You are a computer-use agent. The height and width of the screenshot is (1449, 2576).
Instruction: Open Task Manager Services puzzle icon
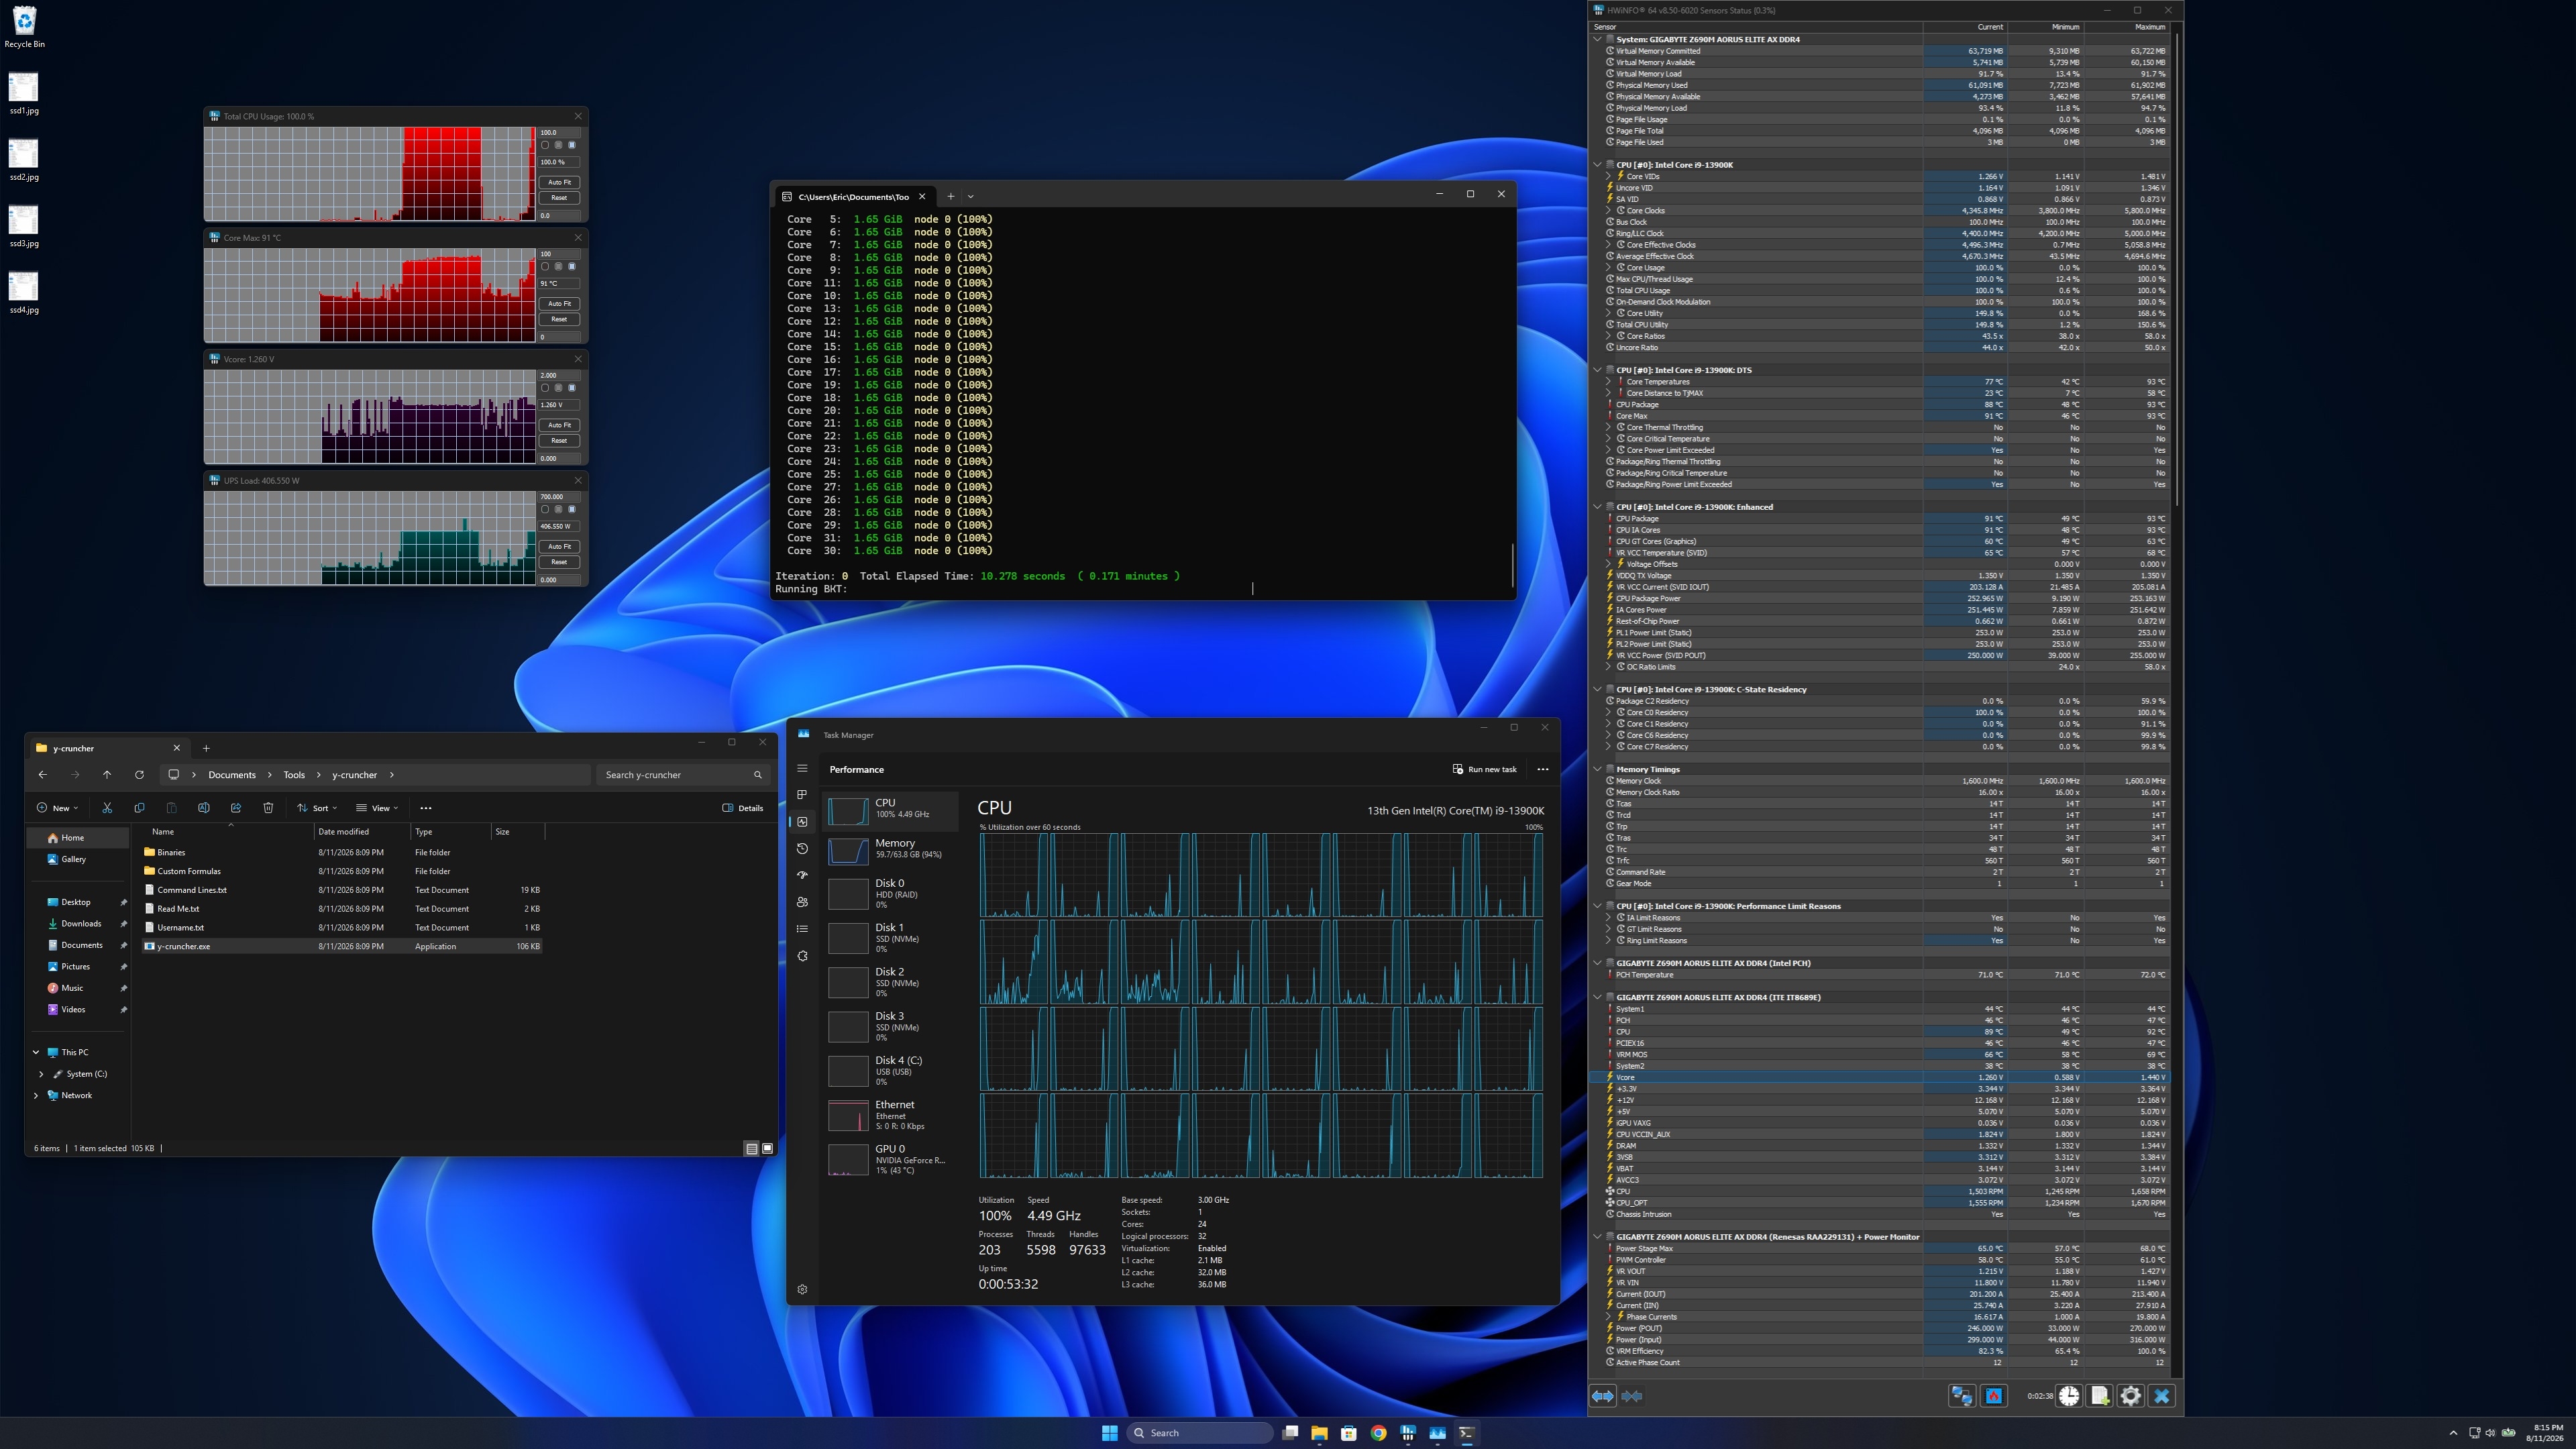tap(802, 956)
